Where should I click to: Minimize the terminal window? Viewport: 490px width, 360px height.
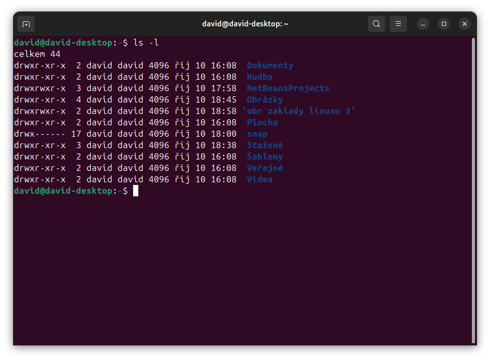click(x=423, y=24)
